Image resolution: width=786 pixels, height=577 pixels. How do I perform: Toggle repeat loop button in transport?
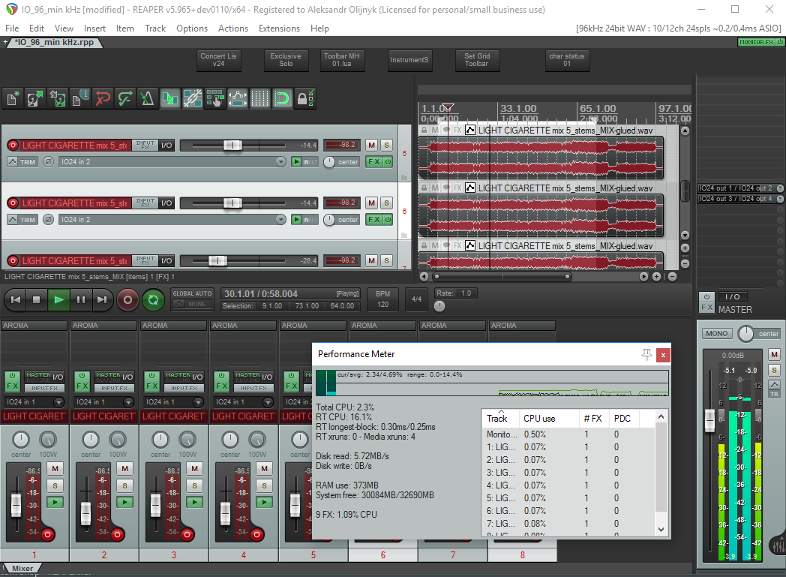153,300
